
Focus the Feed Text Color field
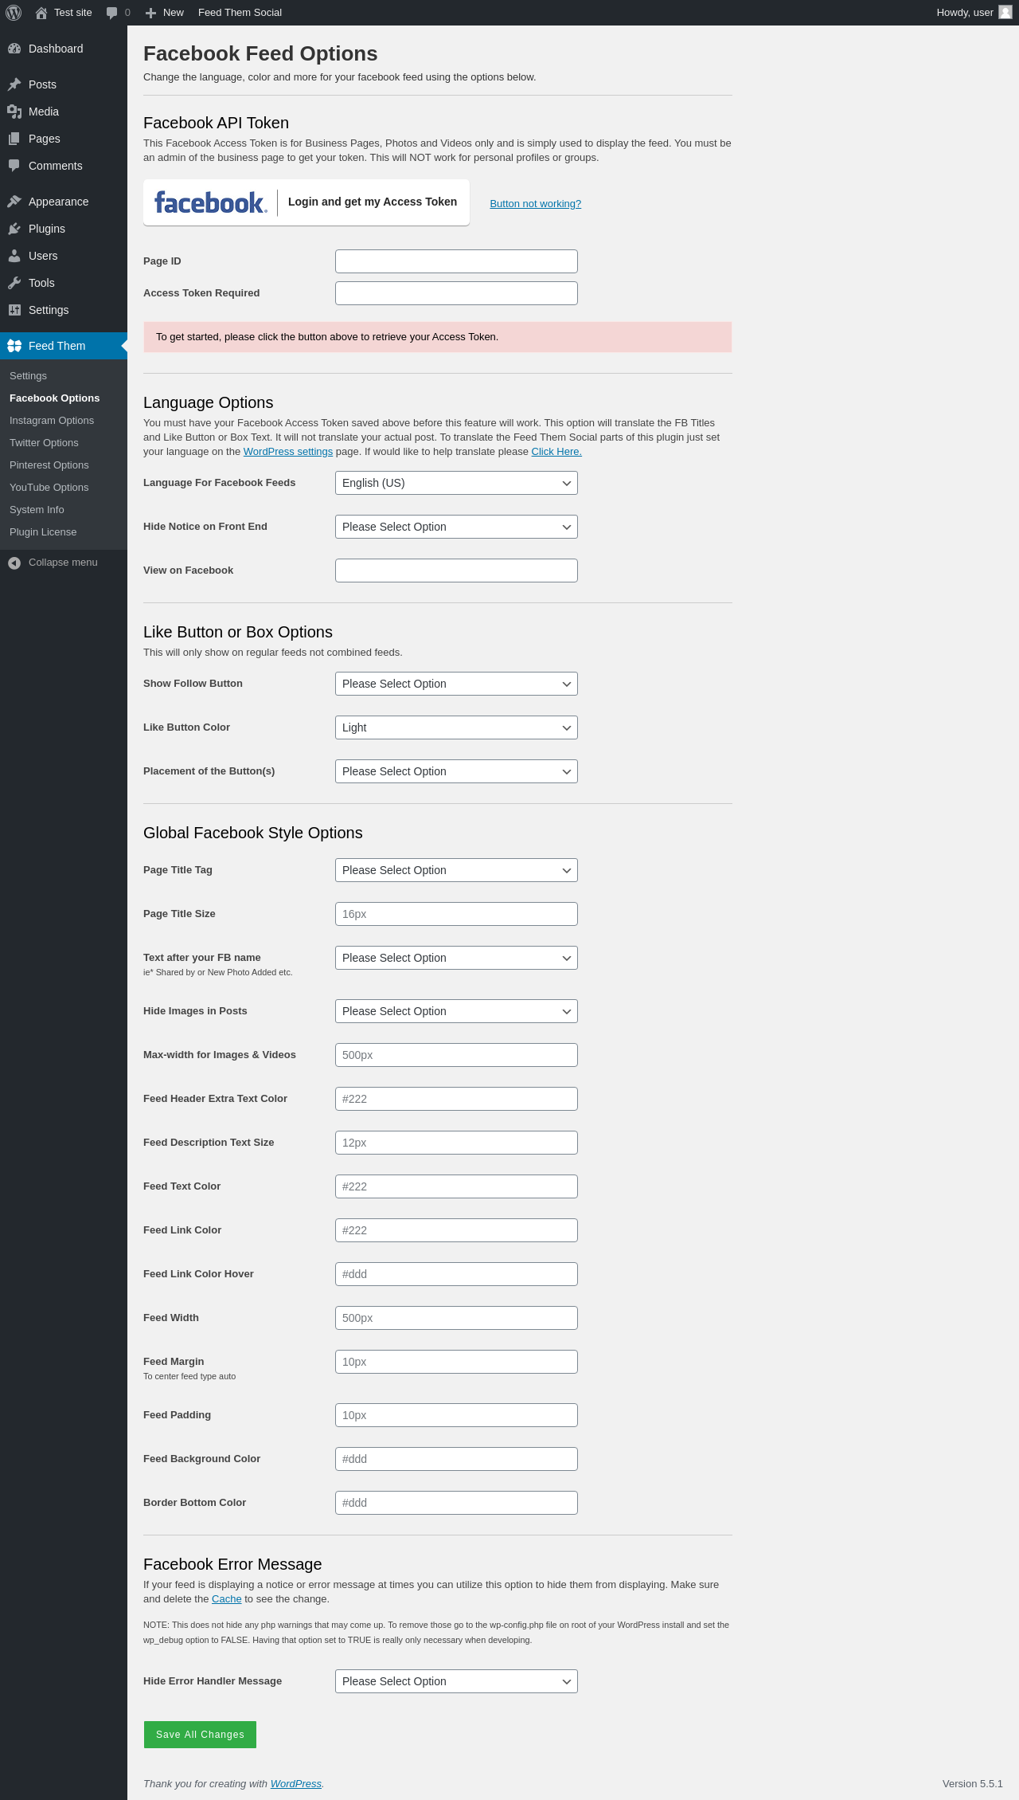tap(456, 1186)
